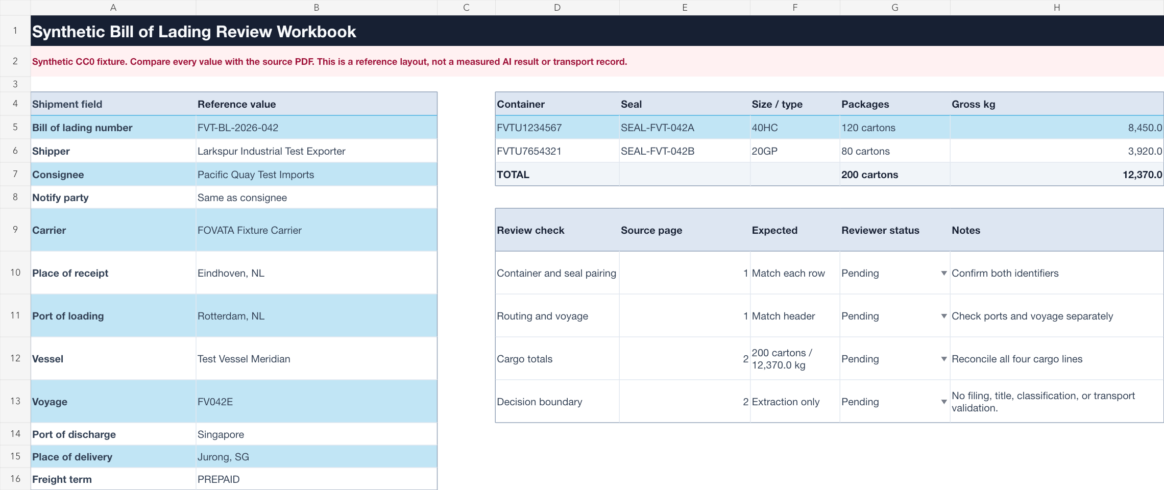This screenshot has width=1164, height=490.
Task: Select the Reconcile all four cargo lines note
Action: point(1057,358)
